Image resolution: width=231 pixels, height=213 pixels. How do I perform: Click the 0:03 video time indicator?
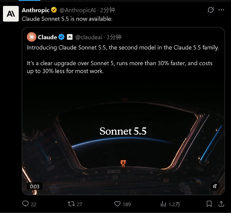pos(34,187)
